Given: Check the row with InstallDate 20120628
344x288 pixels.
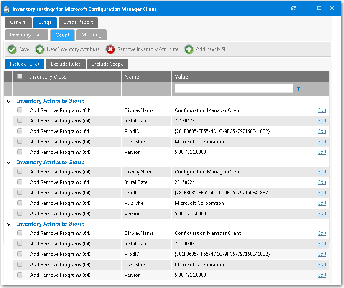Looking at the screenshot, I should pyautogui.click(x=20, y=120).
